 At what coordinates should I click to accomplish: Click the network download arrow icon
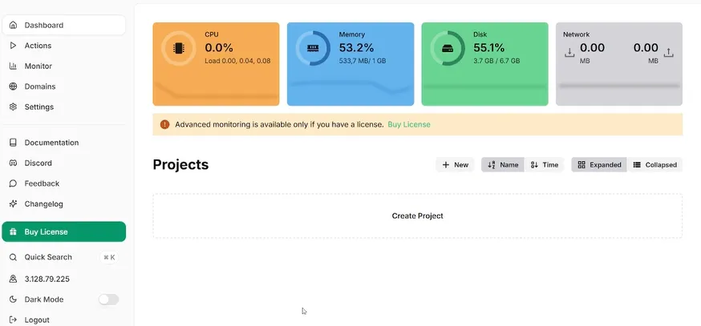click(569, 53)
